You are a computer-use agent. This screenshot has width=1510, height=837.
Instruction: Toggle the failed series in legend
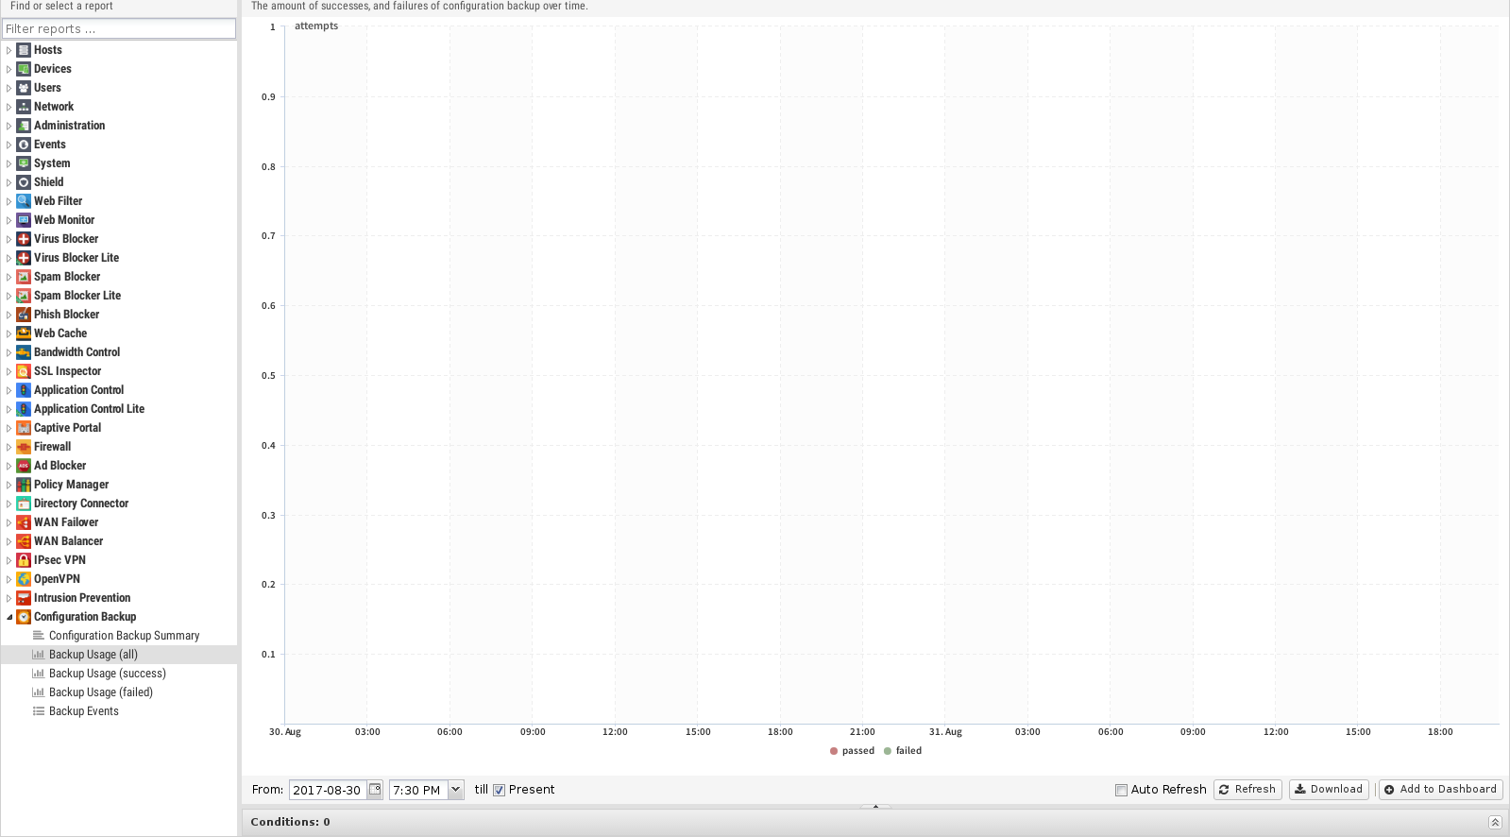[x=903, y=751]
